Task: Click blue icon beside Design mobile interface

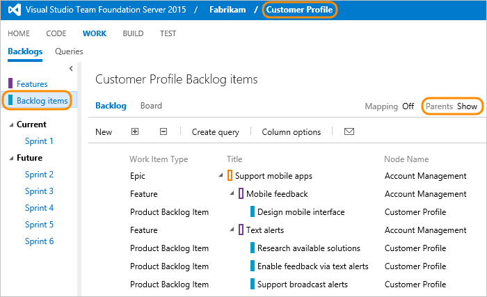Action: 253,211
